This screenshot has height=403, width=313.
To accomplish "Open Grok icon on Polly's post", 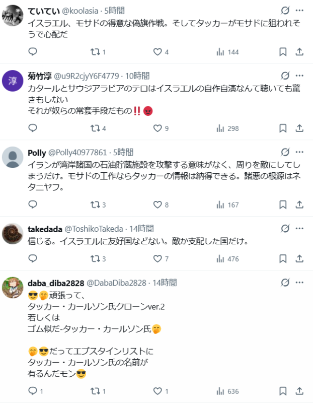I will (285, 152).
